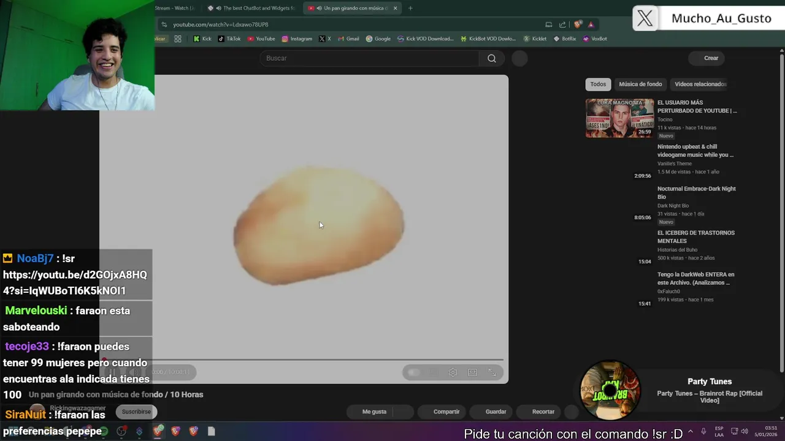The image size is (785, 441).
Task: Pause the video playback
Action: click(x=113, y=372)
